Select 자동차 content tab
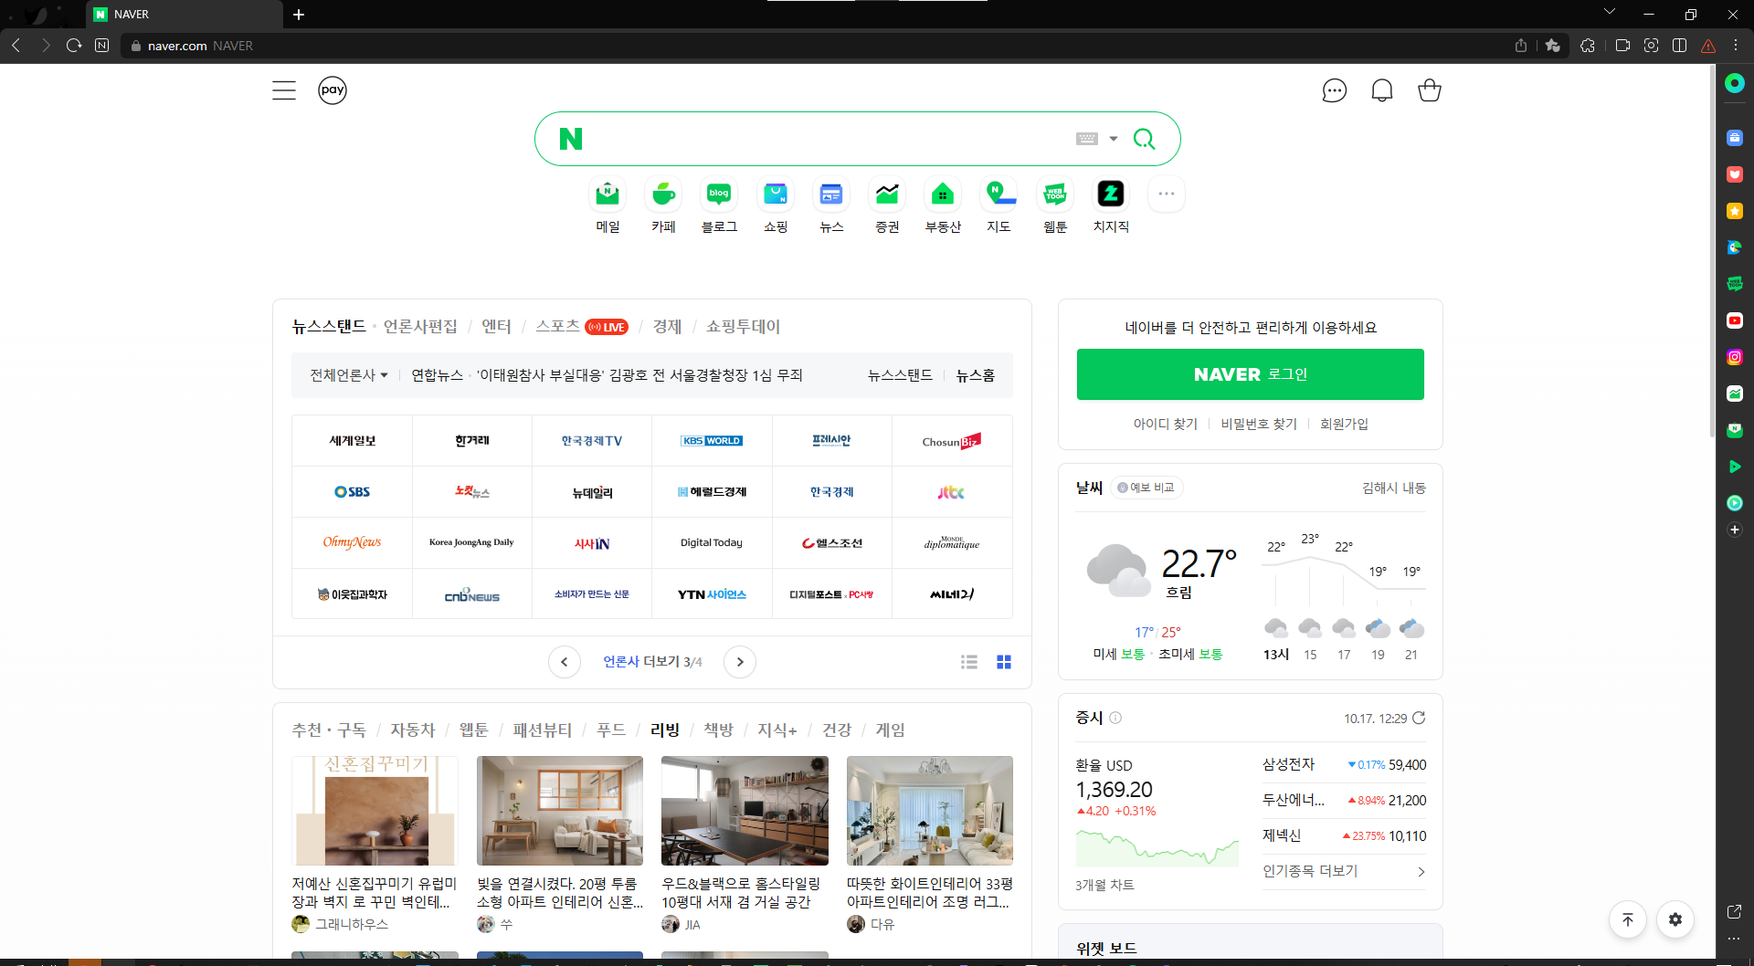 click(413, 730)
